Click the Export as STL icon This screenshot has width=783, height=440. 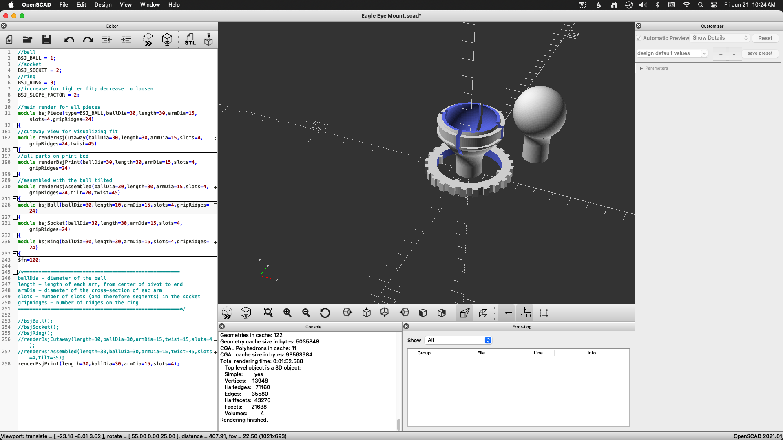pyautogui.click(x=190, y=40)
